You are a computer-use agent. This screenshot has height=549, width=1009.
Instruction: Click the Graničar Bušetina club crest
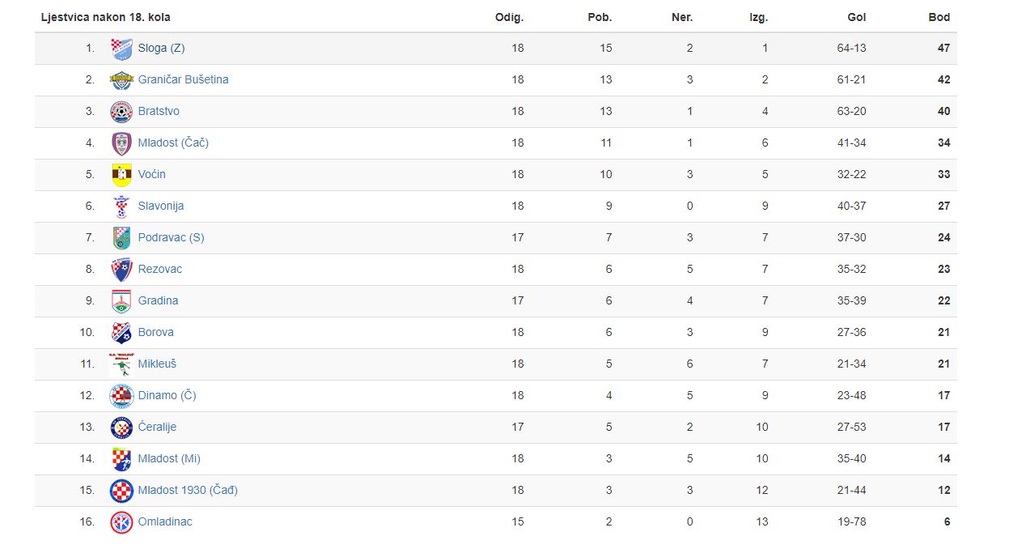point(121,80)
